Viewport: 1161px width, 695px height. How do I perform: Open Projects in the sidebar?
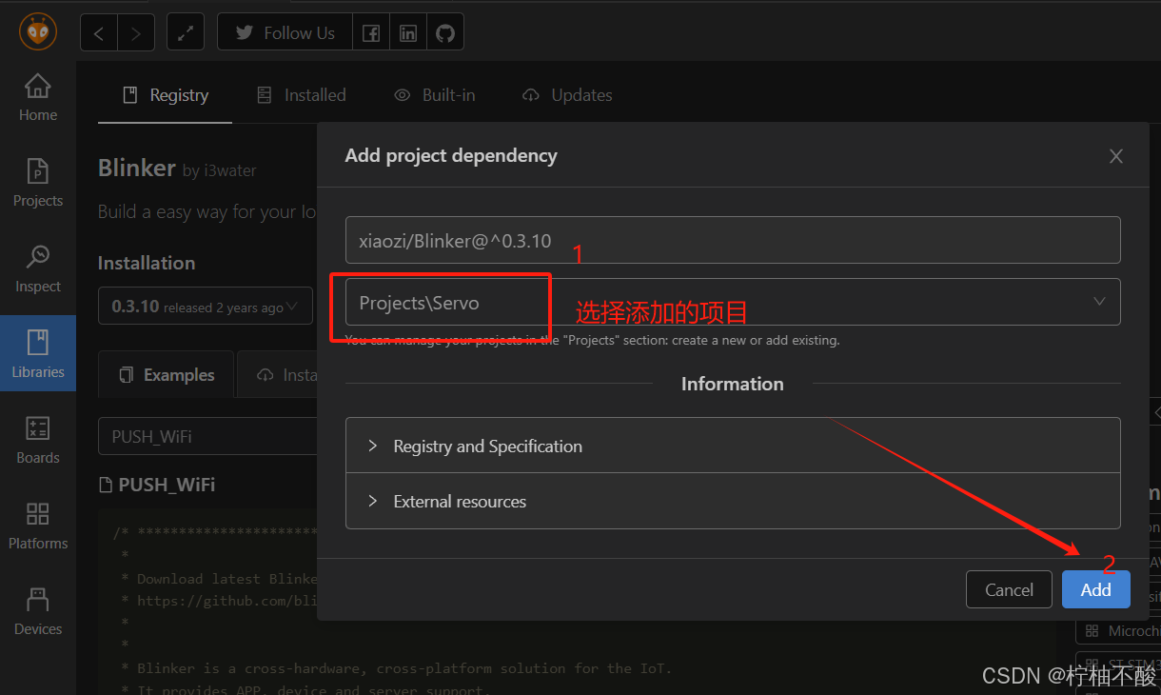[x=38, y=183]
